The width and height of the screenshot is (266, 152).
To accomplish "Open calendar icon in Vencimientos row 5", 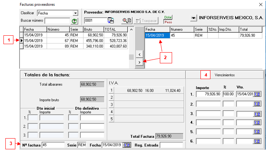I will coord(257,132).
